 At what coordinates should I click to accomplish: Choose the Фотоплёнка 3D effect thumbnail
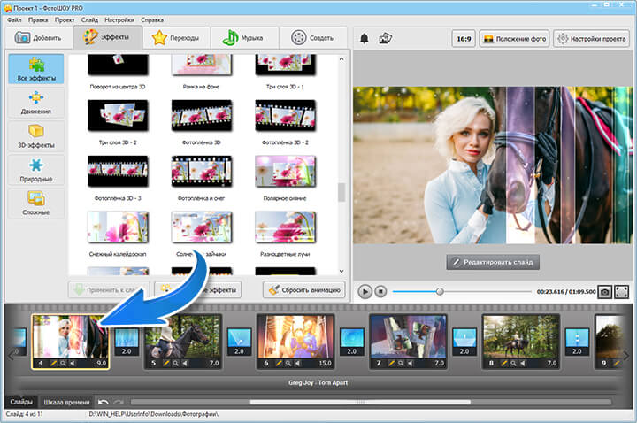[x=202, y=116]
